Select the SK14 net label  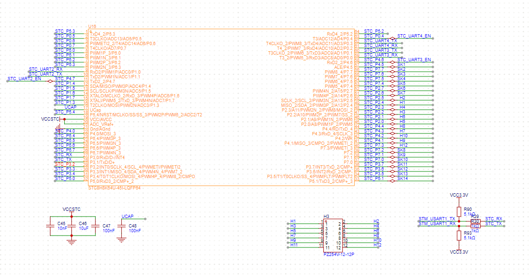pyautogui.click(x=402, y=179)
